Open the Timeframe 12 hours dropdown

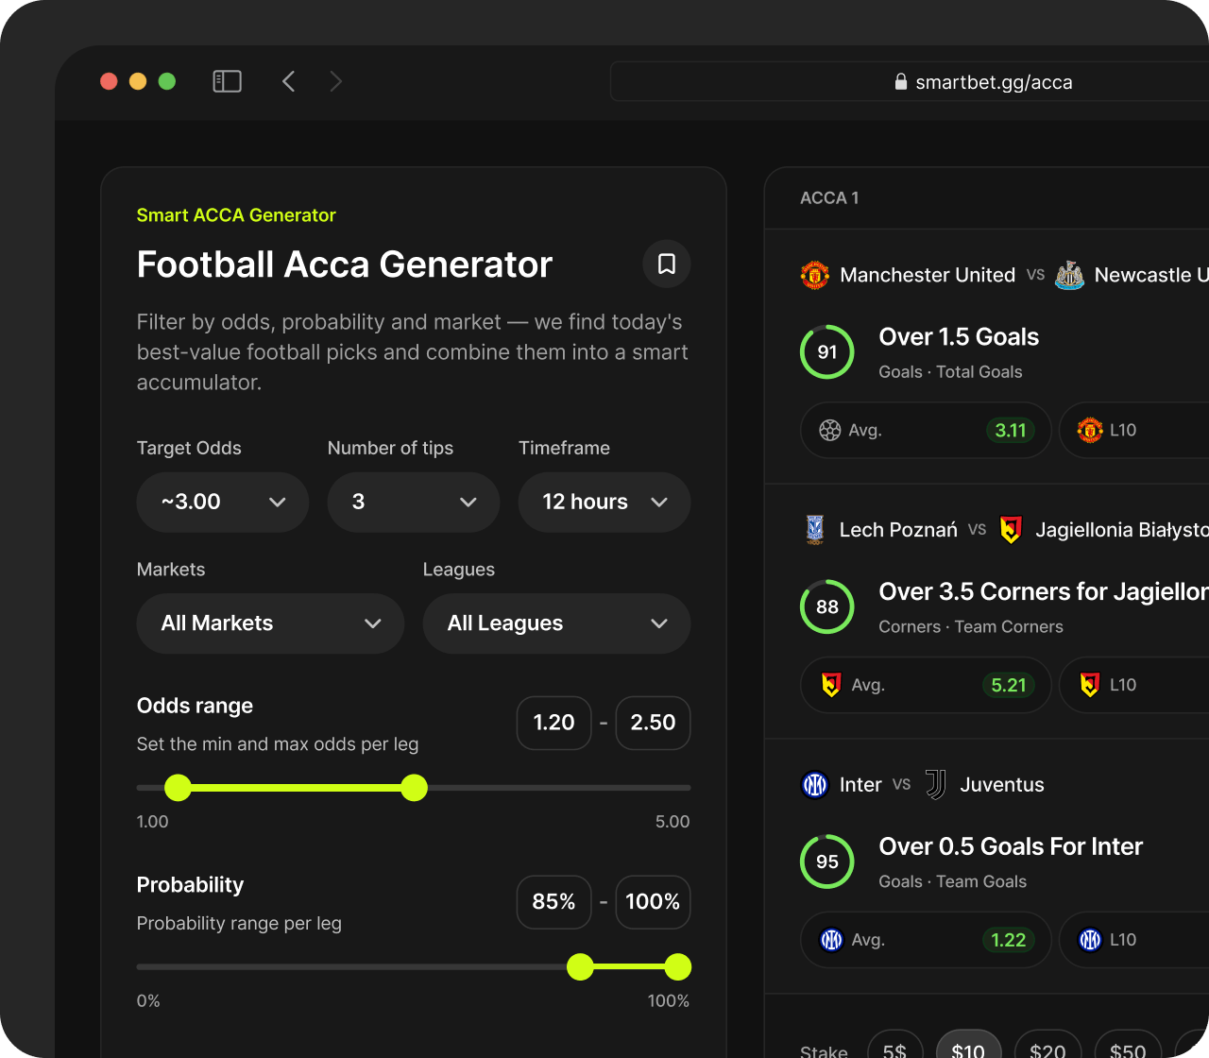tap(604, 503)
